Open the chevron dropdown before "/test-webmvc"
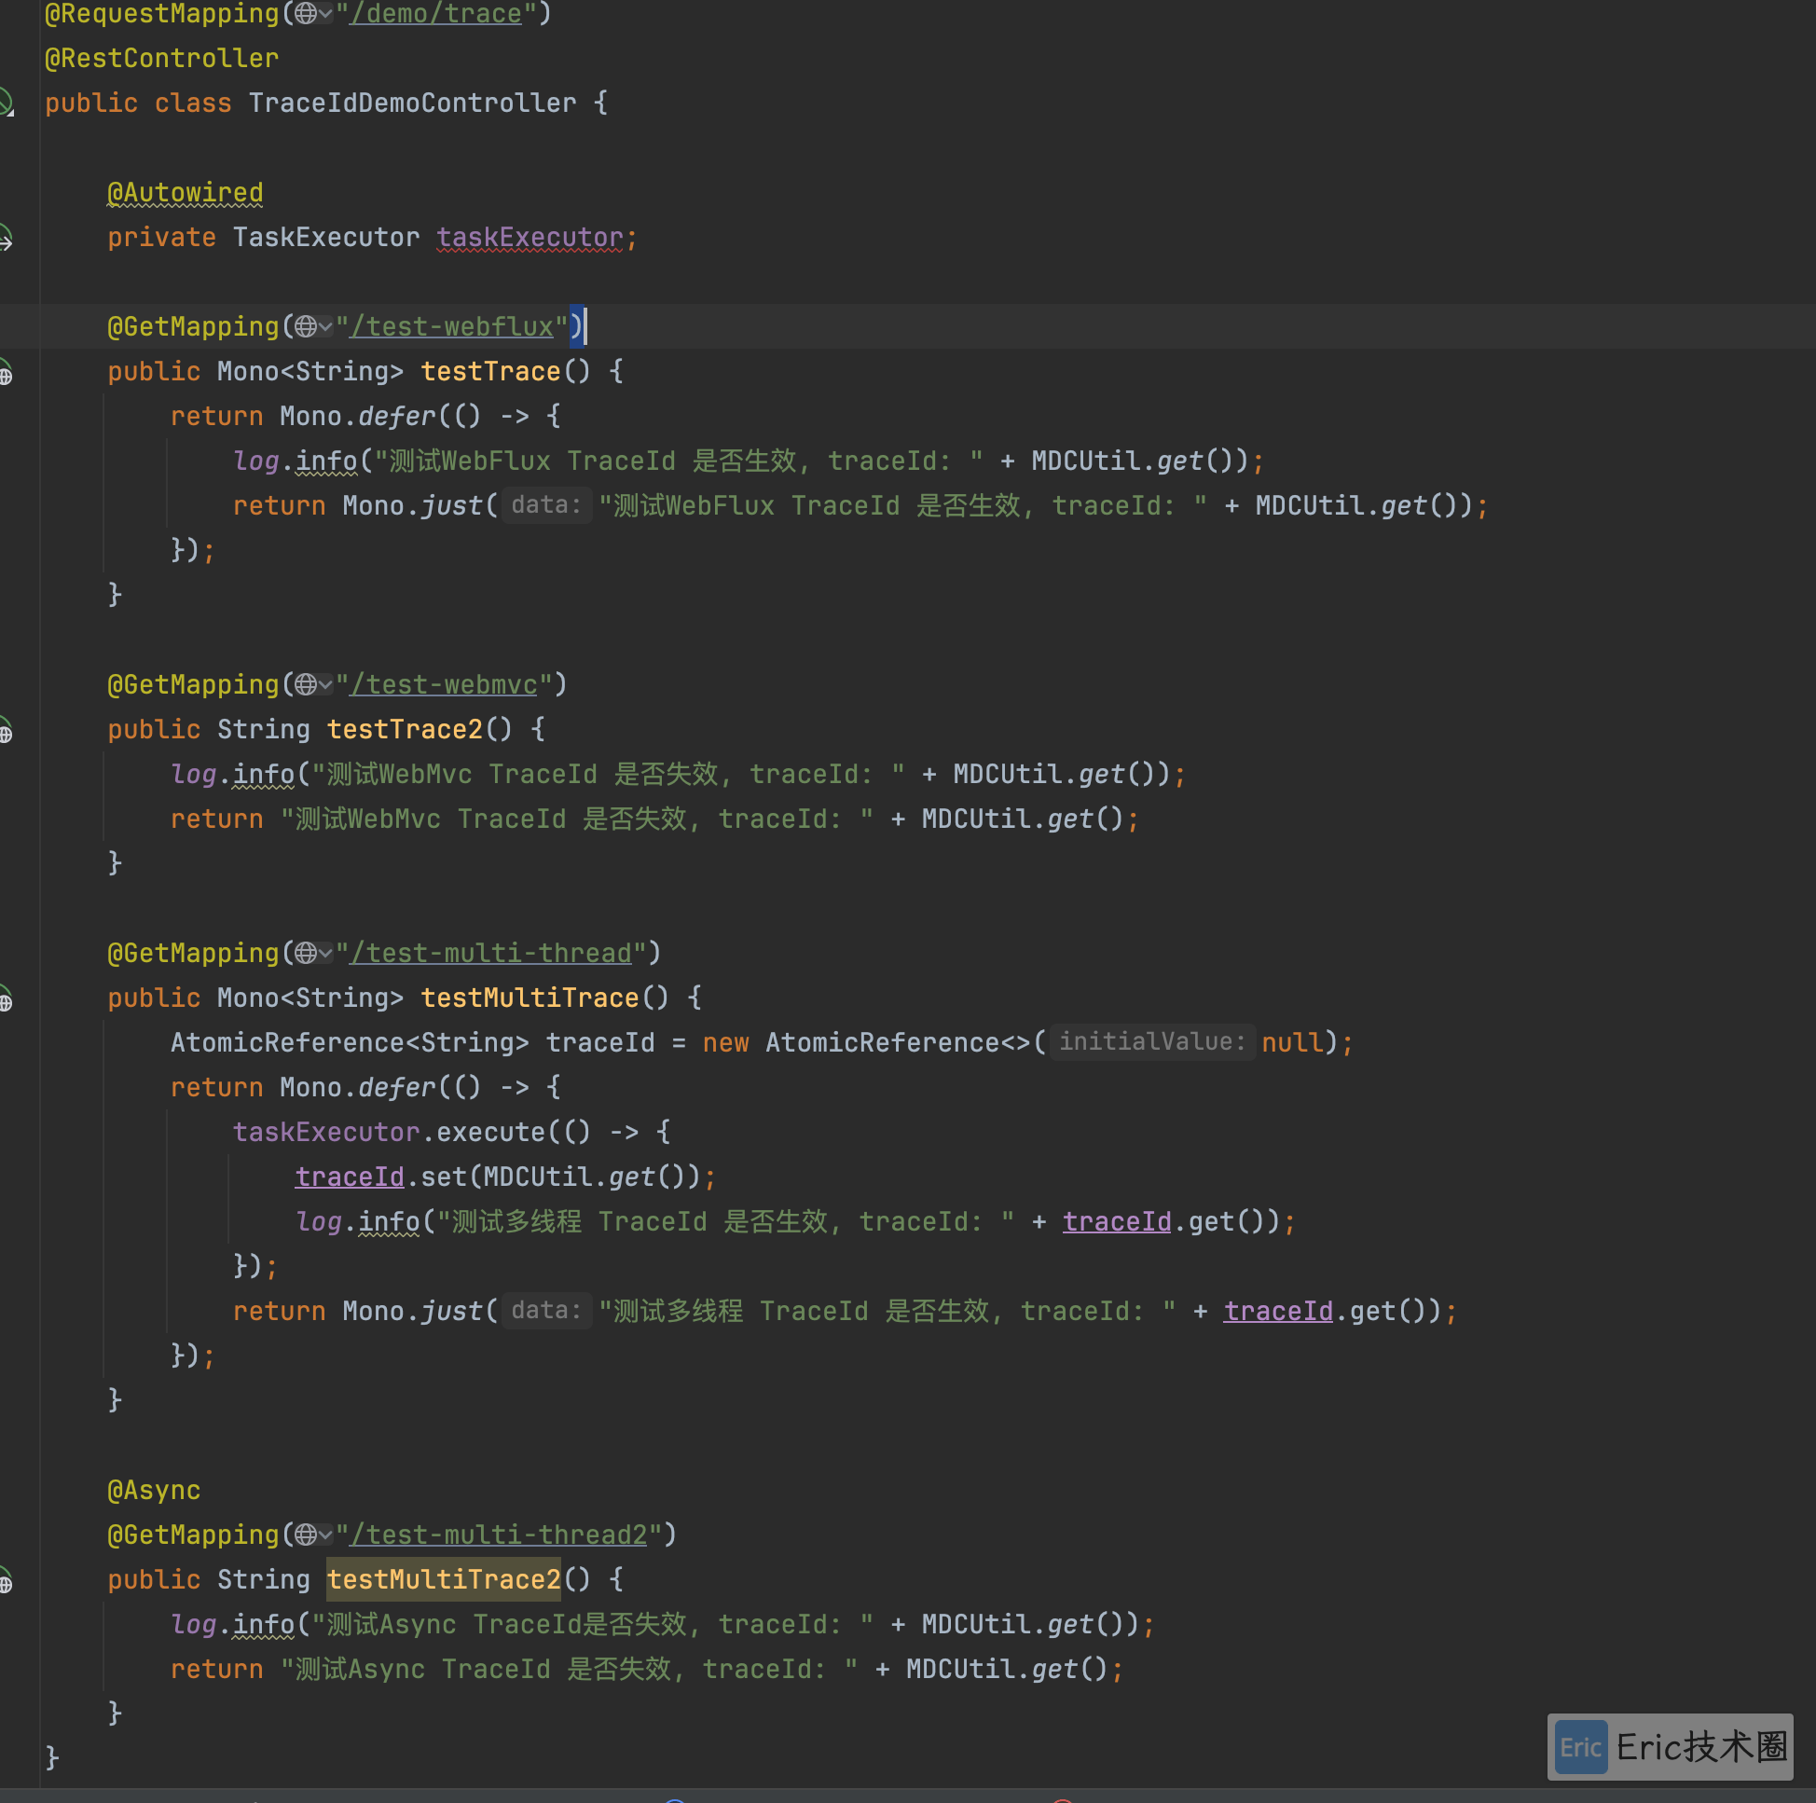 pos(325,685)
